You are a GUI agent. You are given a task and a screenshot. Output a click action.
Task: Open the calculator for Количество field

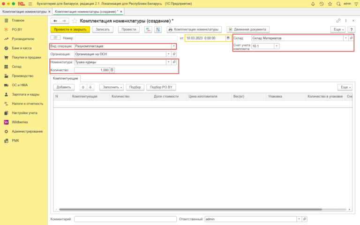tap(112, 70)
